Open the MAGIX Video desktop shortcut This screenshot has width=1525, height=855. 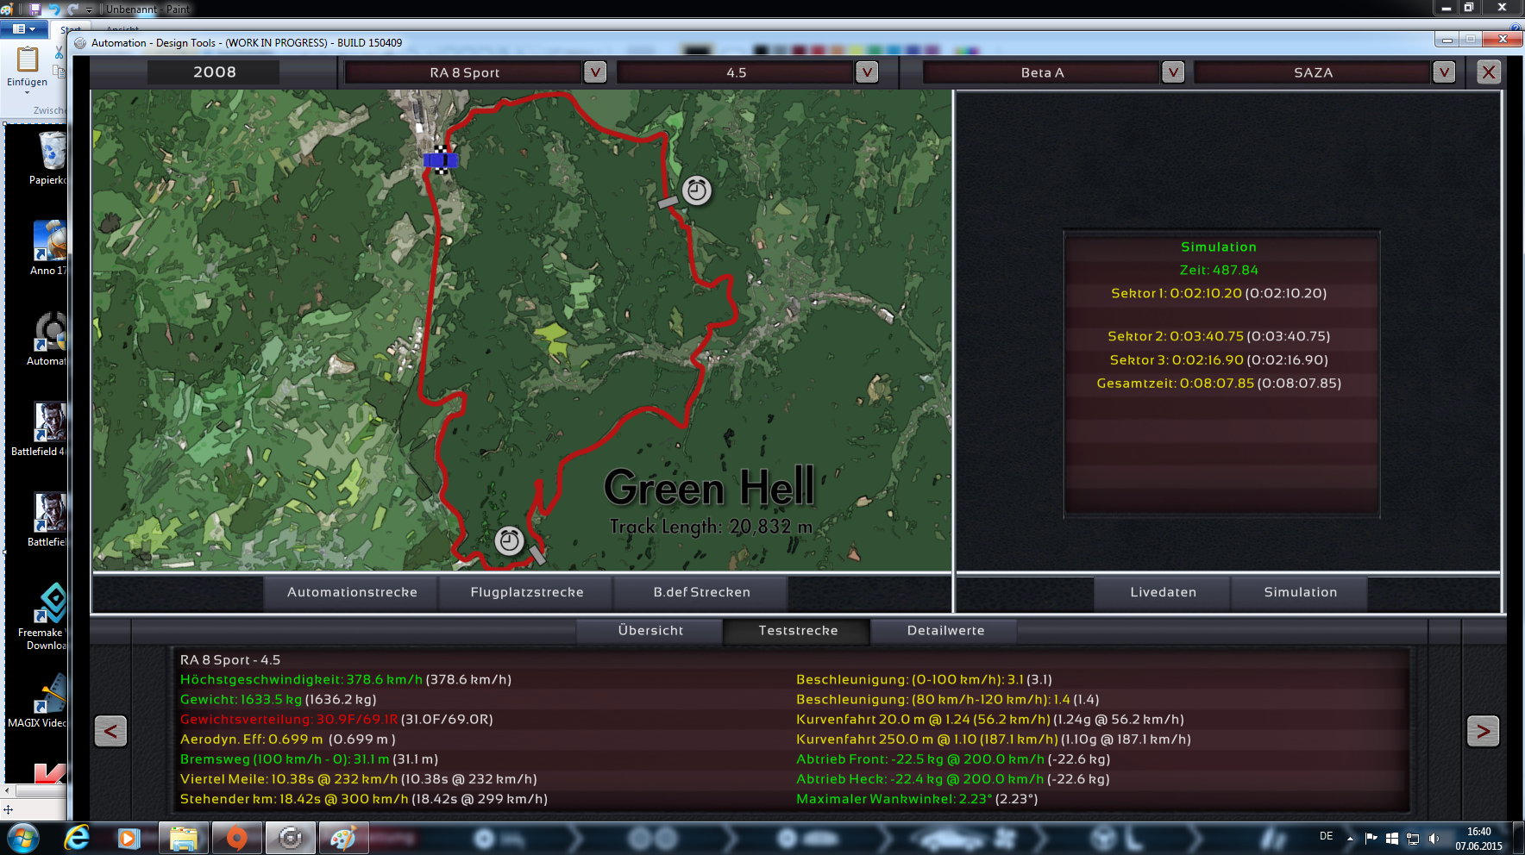click(38, 702)
